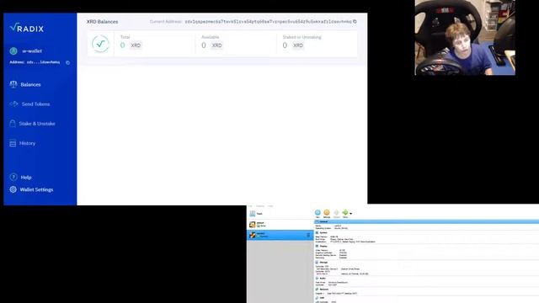Screen dimensions: 539x303
Task: Click the System section header in VirtualBox
Action: tap(322, 233)
